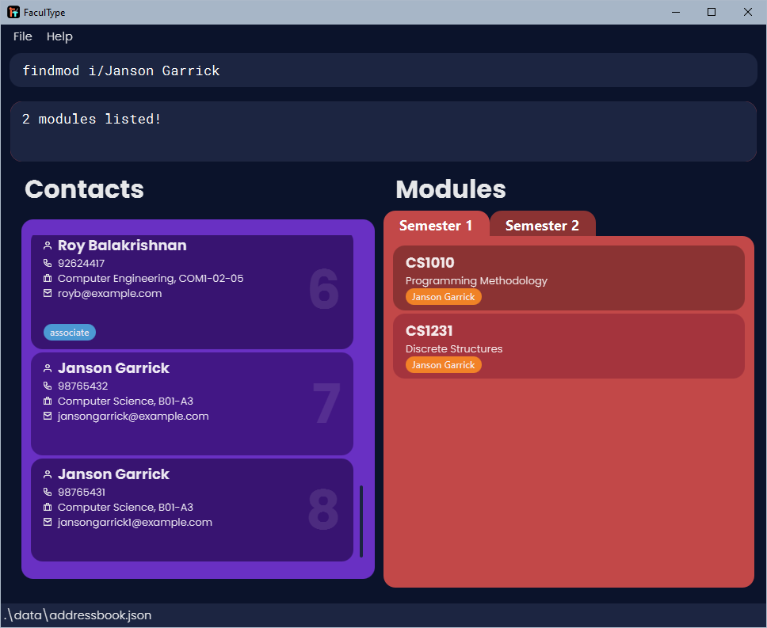This screenshot has width=767, height=628.
Task: Click email jansongarrick@example.com
Action: (x=133, y=416)
